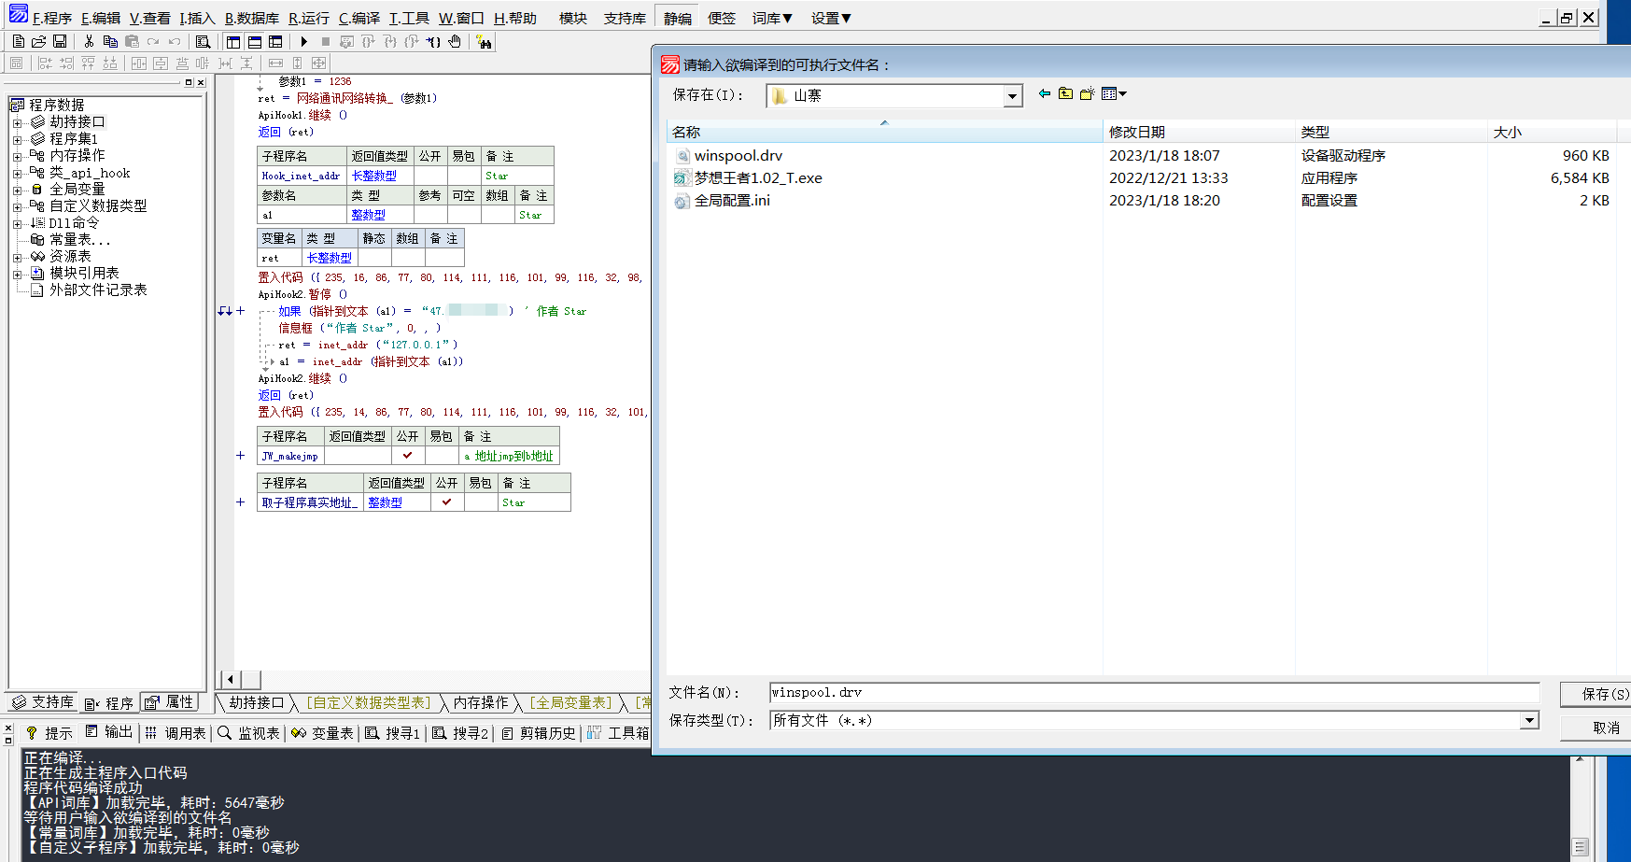Open the 提示 bottom tab
This screenshot has height=862, width=1631.
tap(49, 733)
